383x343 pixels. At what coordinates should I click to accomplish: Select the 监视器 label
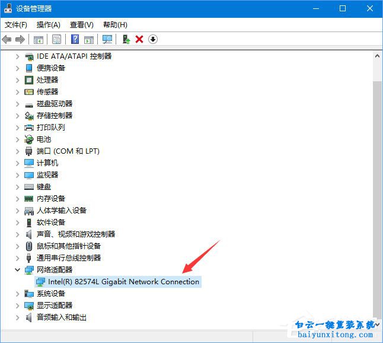[x=47, y=175]
